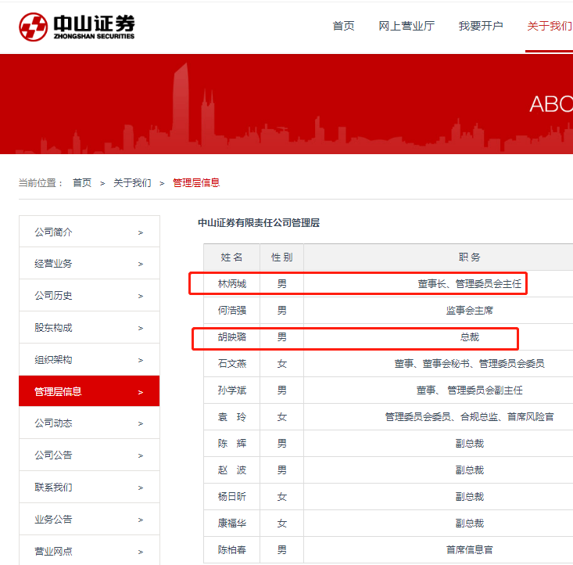Open the 网上营业厅 navigation tab
The image size is (573, 565).
[406, 26]
